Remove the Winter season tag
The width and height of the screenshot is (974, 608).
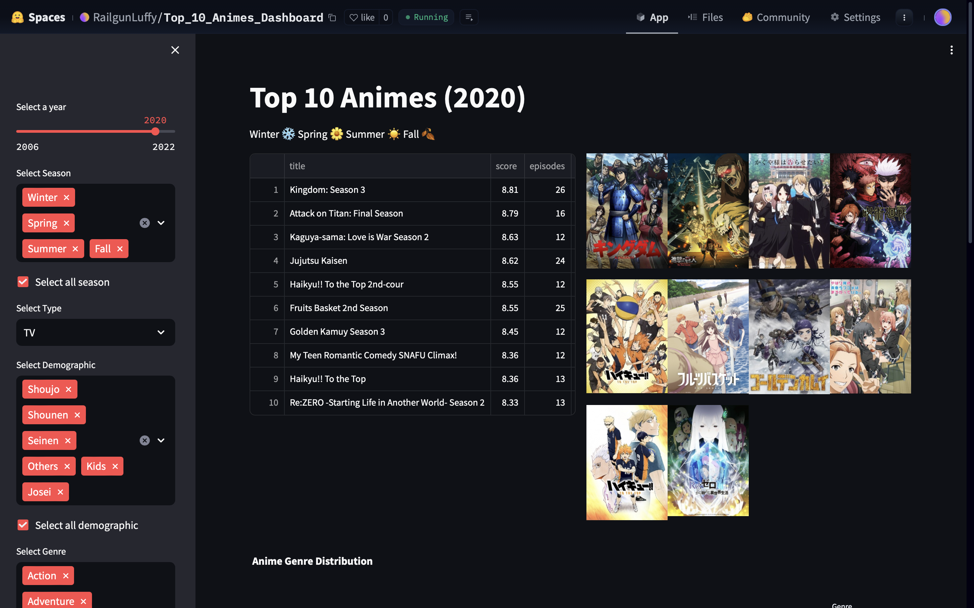tap(67, 198)
